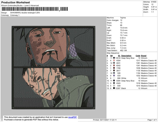
Task: Click the Stitches count 61655
Action: tap(154, 2)
